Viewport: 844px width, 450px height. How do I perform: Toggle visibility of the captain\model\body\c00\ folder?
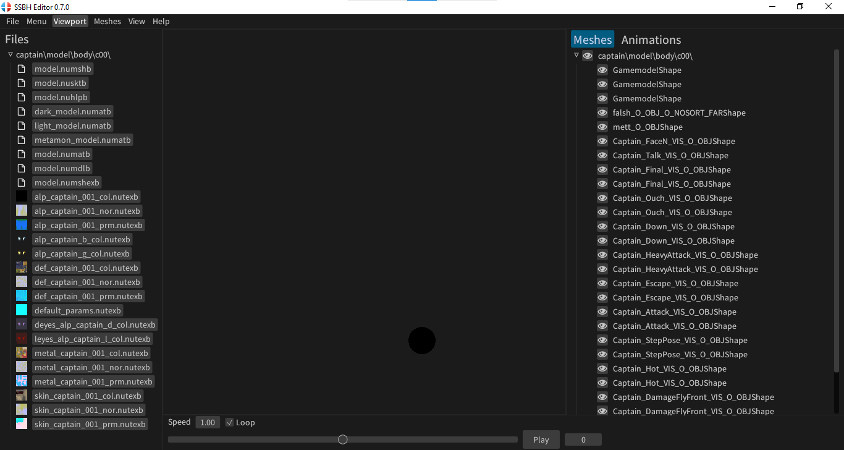pyautogui.click(x=588, y=56)
